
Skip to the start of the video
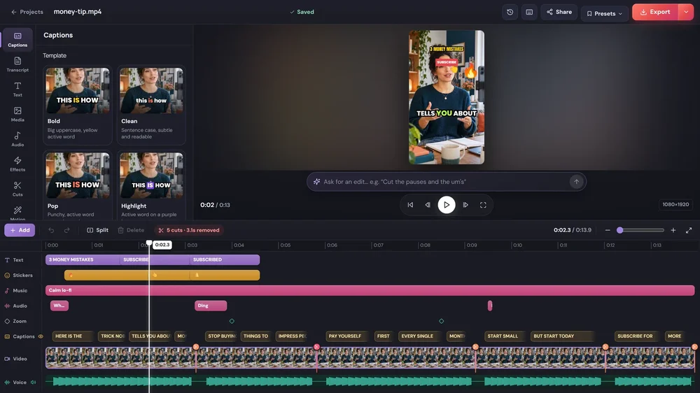click(410, 205)
